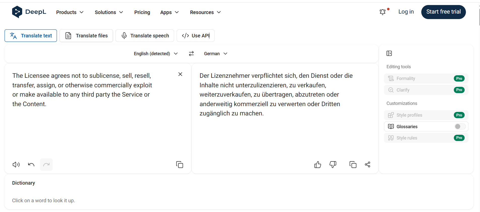Click the word 'Lizenznehmer' in the translation
Image resolution: width=480 pixels, height=212 pixels.
pos(230,76)
